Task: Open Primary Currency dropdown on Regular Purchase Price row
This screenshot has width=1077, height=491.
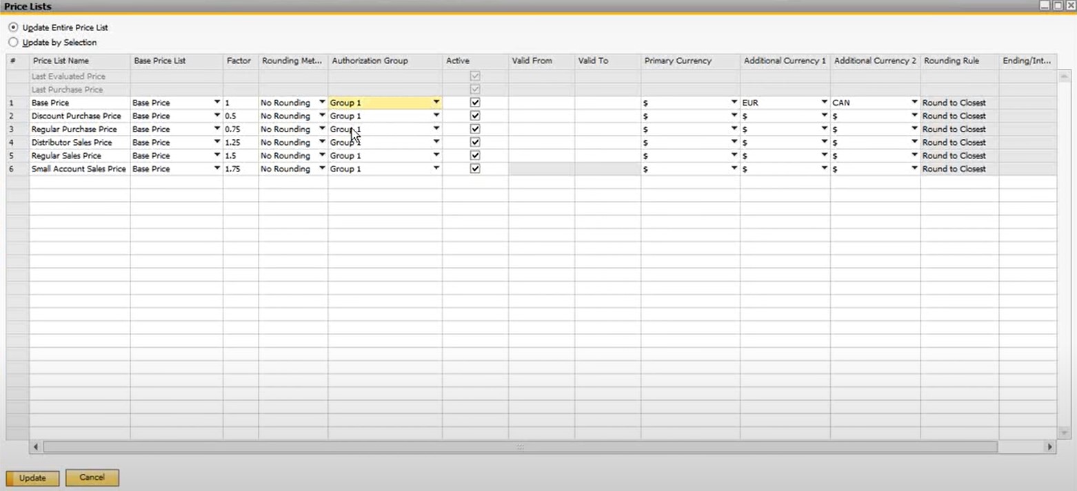Action: pos(733,129)
